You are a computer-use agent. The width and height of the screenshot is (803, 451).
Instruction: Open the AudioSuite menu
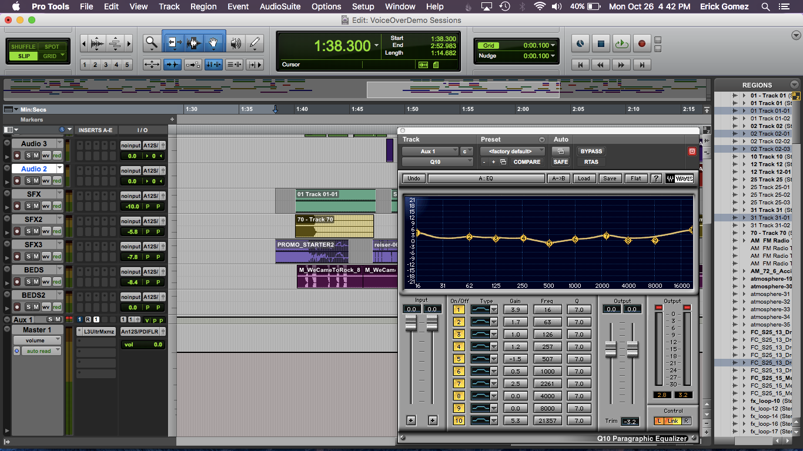coord(280,6)
